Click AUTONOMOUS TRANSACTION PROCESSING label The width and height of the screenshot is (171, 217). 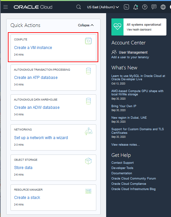(42, 70)
